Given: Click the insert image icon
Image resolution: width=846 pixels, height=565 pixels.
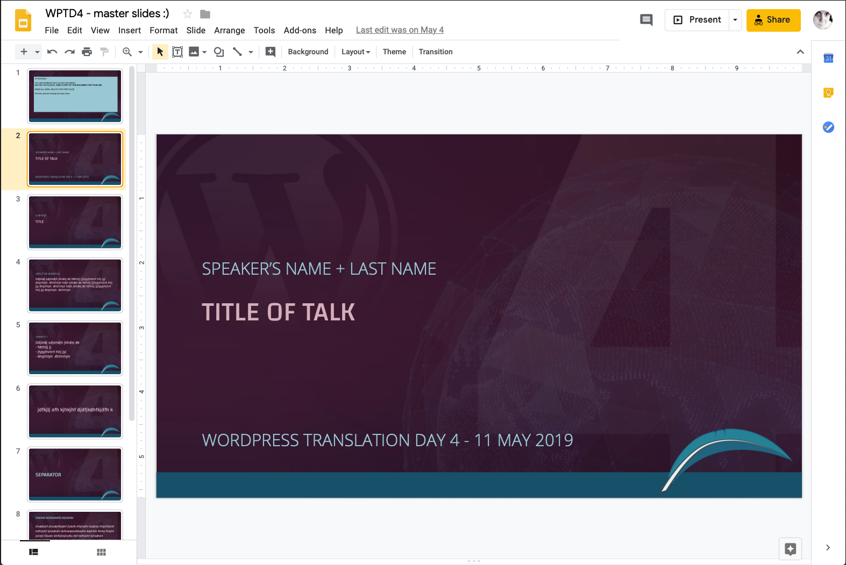Looking at the screenshot, I should (194, 52).
